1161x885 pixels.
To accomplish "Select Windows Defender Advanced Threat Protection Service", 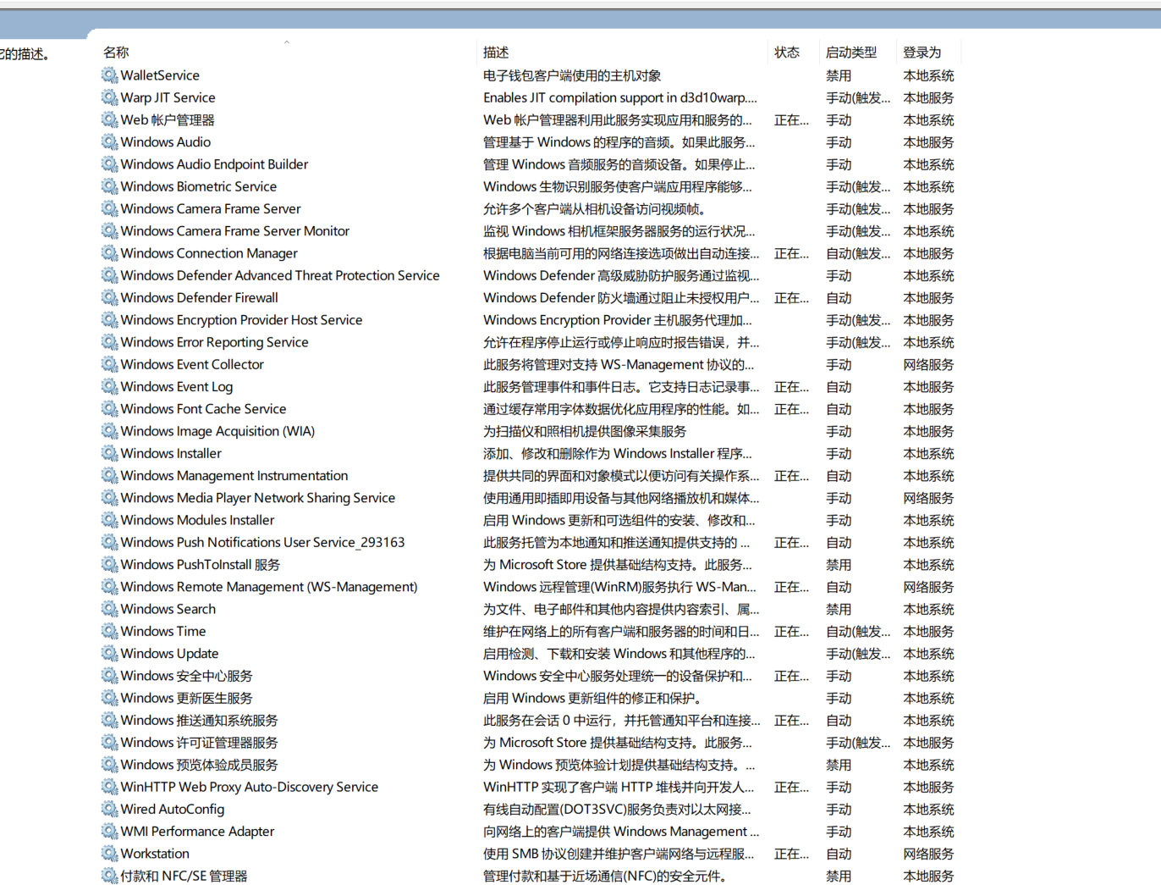I will coord(280,275).
